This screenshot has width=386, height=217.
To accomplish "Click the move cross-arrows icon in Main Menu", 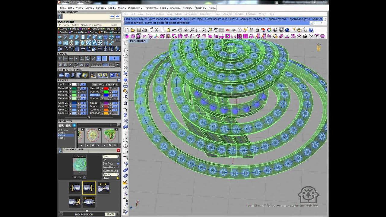I will click(83, 49).
